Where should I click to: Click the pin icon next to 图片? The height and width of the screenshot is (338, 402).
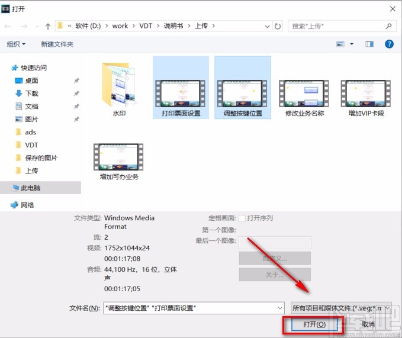tap(76, 119)
